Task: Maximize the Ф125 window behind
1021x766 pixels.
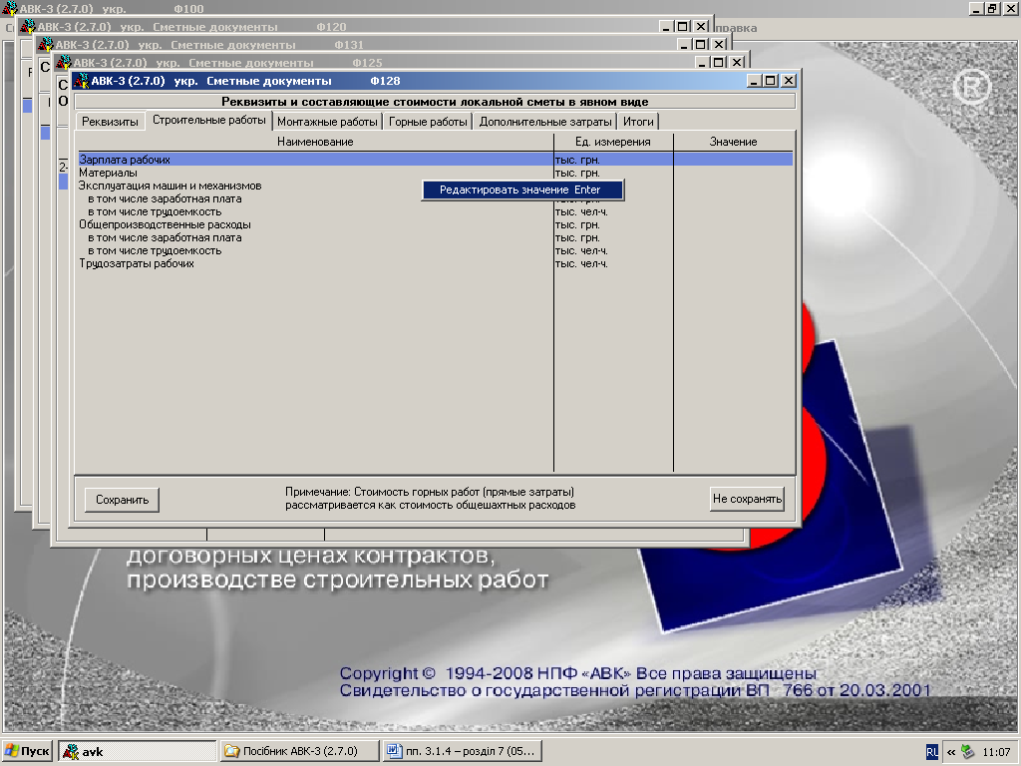Action: (x=719, y=63)
